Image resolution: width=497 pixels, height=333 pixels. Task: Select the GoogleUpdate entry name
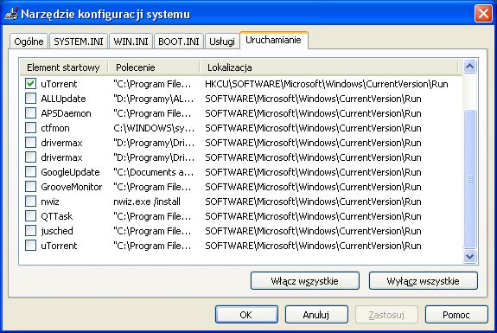[x=70, y=172]
